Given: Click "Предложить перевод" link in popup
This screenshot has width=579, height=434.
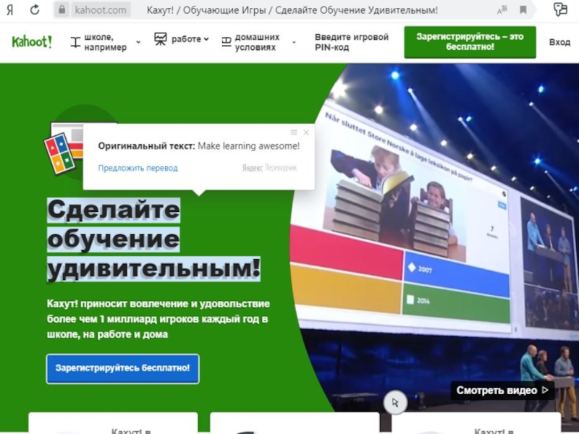Looking at the screenshot, I should tap(138, 168).
